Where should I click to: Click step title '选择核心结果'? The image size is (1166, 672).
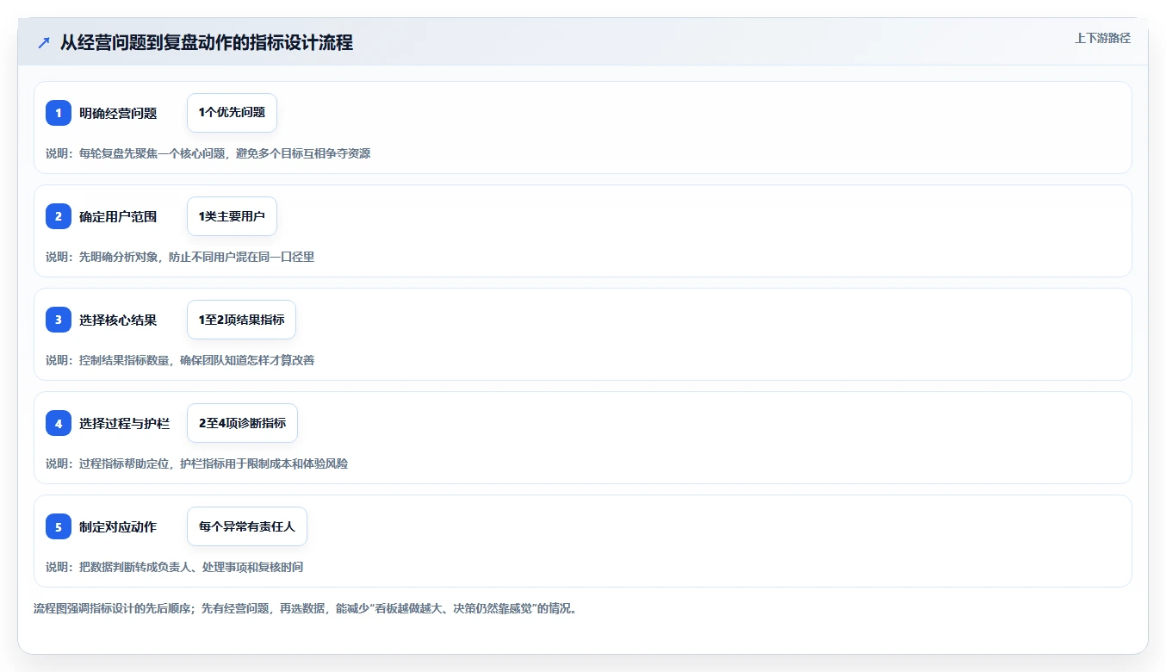(118, 320)
